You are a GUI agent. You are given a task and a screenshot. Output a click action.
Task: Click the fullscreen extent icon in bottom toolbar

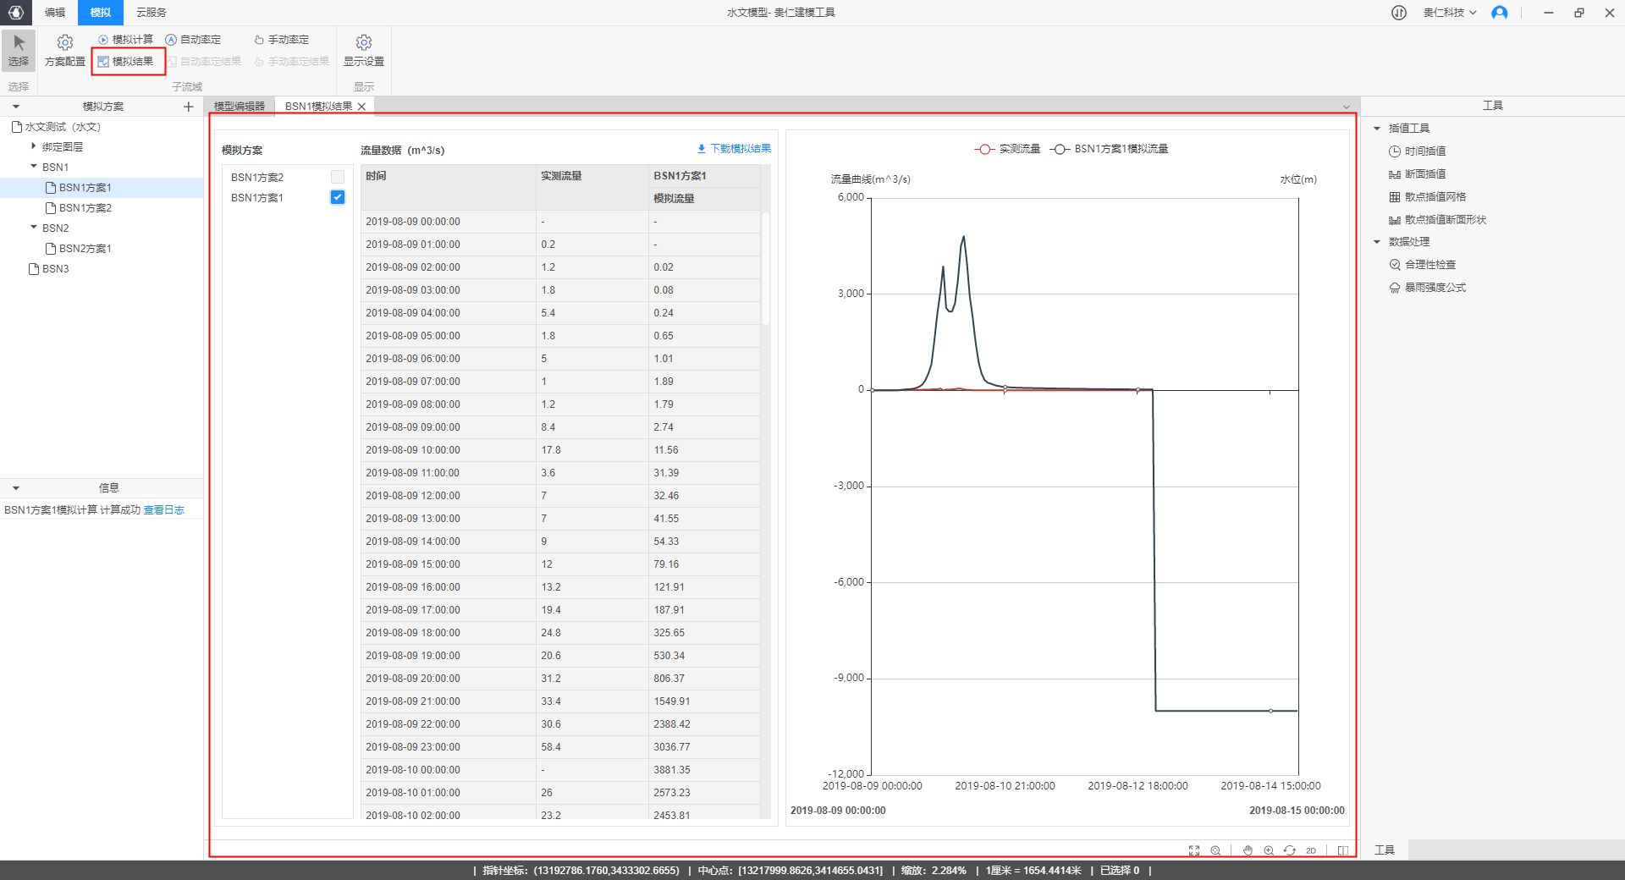pos(1194,850)
